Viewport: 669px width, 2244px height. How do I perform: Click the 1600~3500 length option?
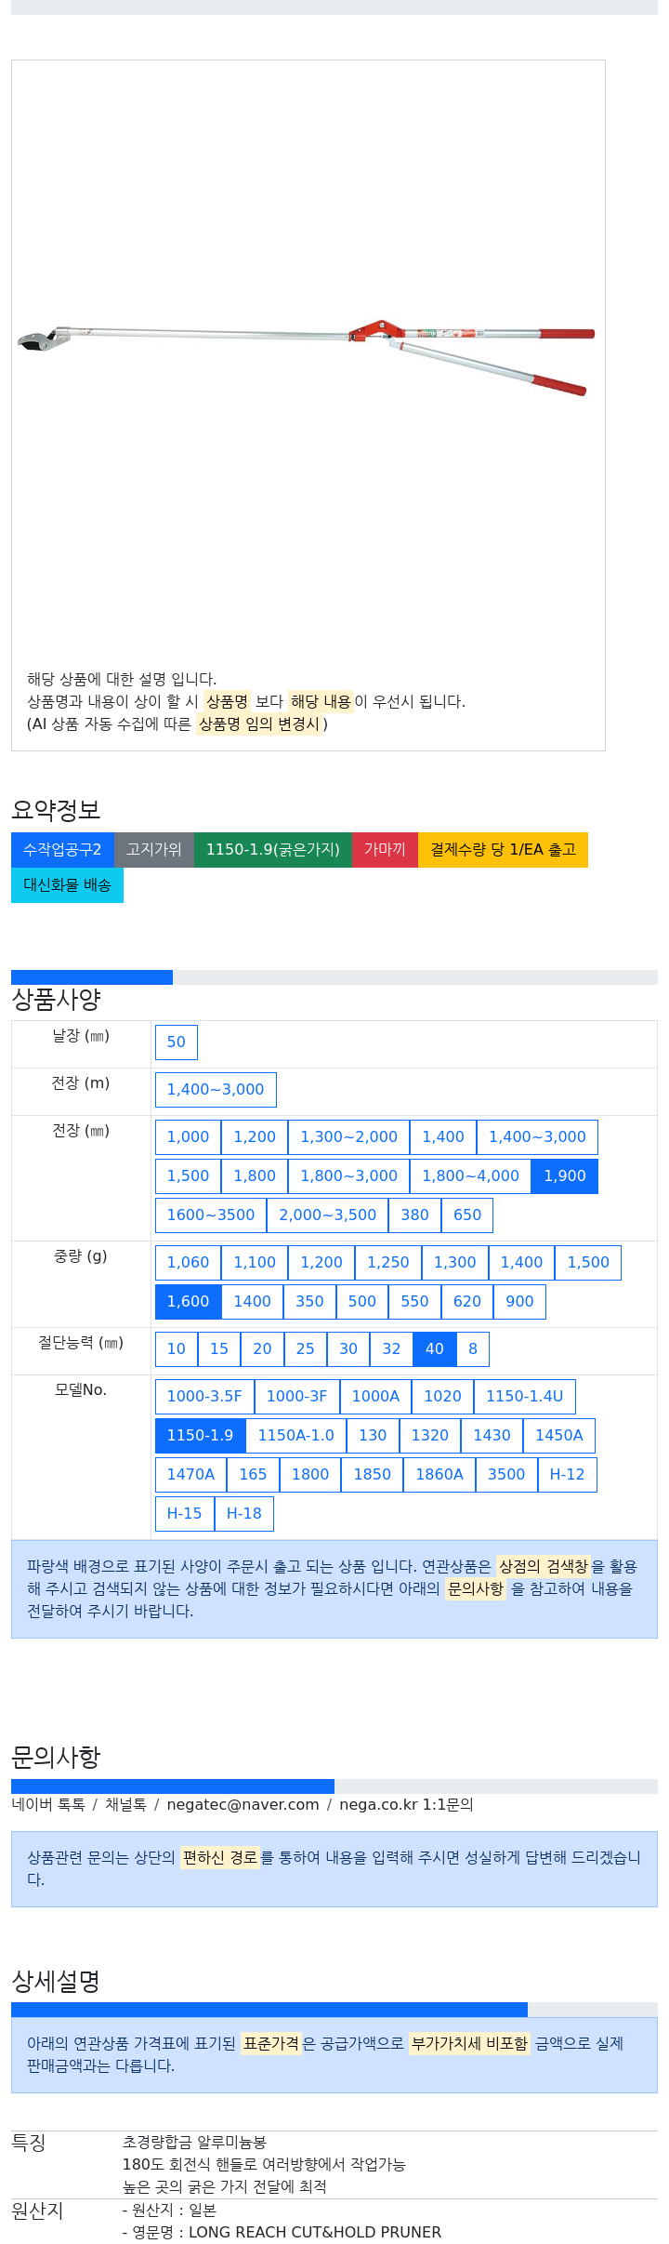pyautogui.click(x=211, y=1215)
